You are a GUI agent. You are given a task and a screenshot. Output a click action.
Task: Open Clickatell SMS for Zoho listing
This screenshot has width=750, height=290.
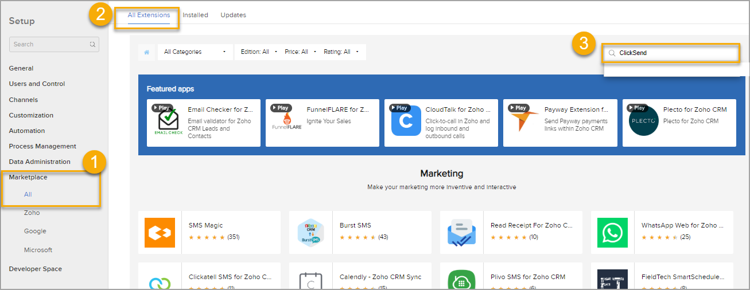[x=230, y=277]
